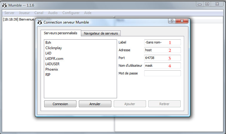Click the Mot de passe field
226x134 pixels.
[162, 73]
